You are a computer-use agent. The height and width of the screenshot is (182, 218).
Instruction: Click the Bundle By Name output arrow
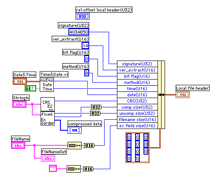click(161, 95)
